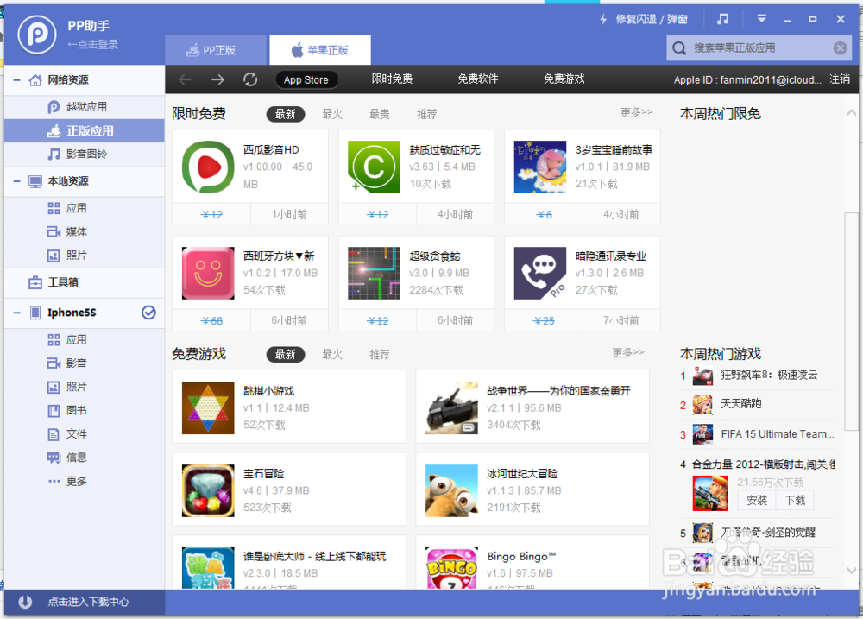This screenshot has width=863, height=619.
Task: Click the ¥25 price of 暗隐通讯录专业
Action: click(x=544, y=321)
